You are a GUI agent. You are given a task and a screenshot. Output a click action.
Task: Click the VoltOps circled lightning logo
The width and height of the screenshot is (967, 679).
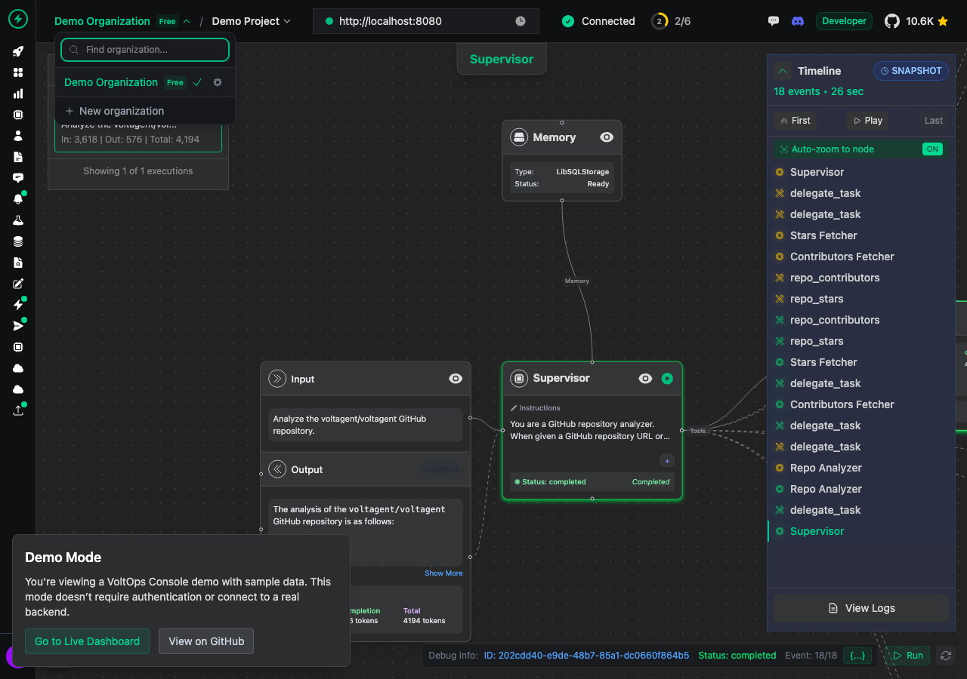(x=18, y=19)
